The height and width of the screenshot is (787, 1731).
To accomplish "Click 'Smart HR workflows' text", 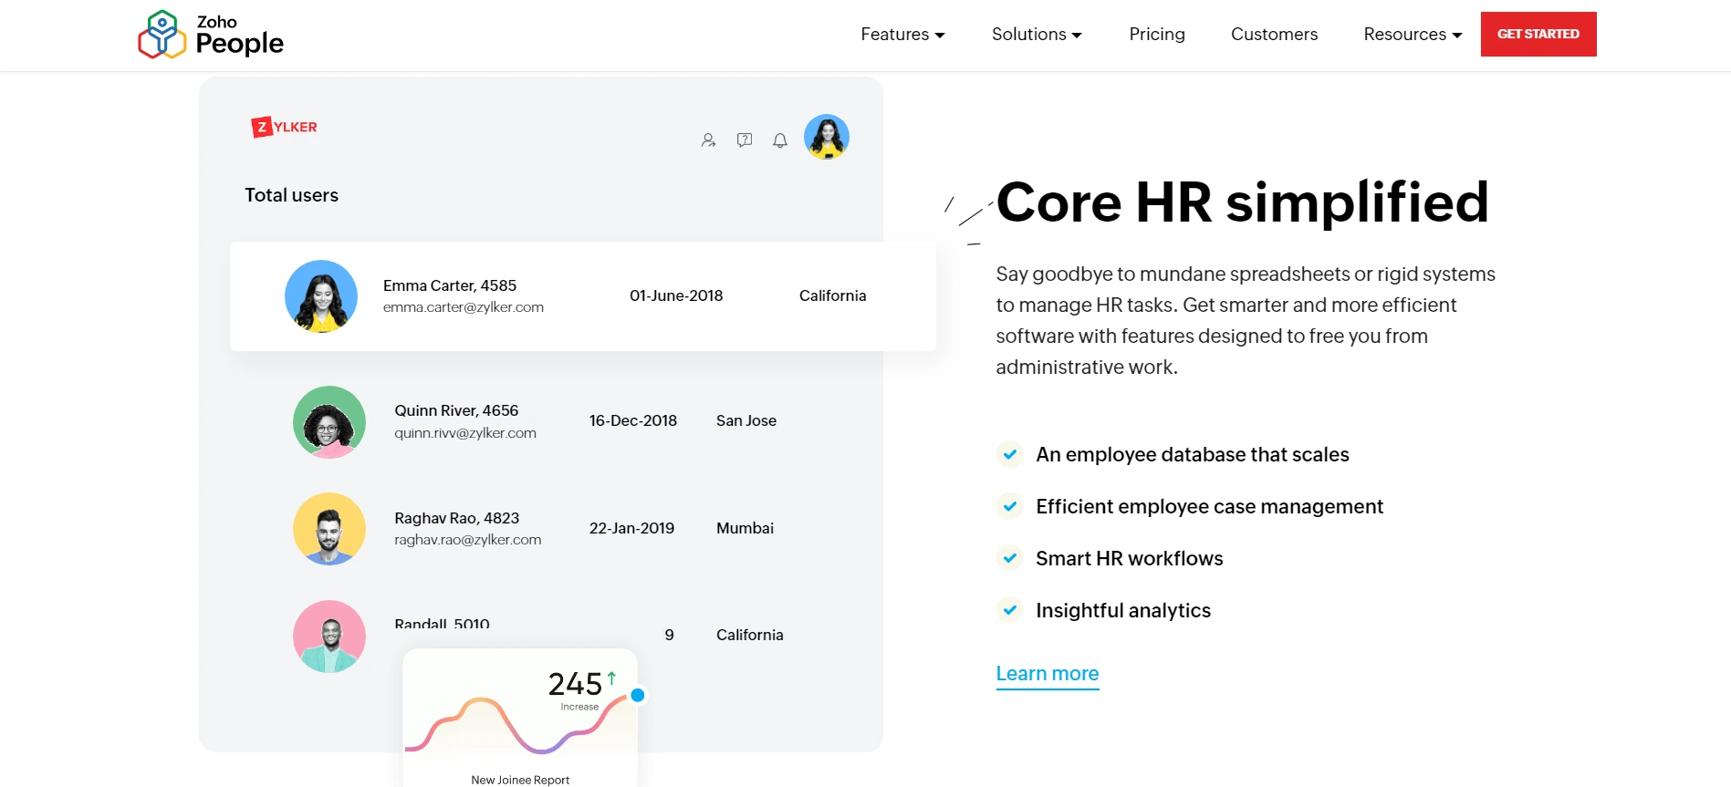I will coord(1130,558).
